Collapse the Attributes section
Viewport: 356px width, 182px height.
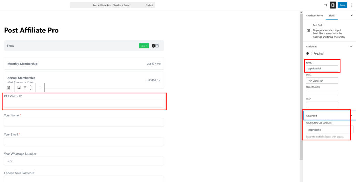pyautogui.click(x=351, y=46)
